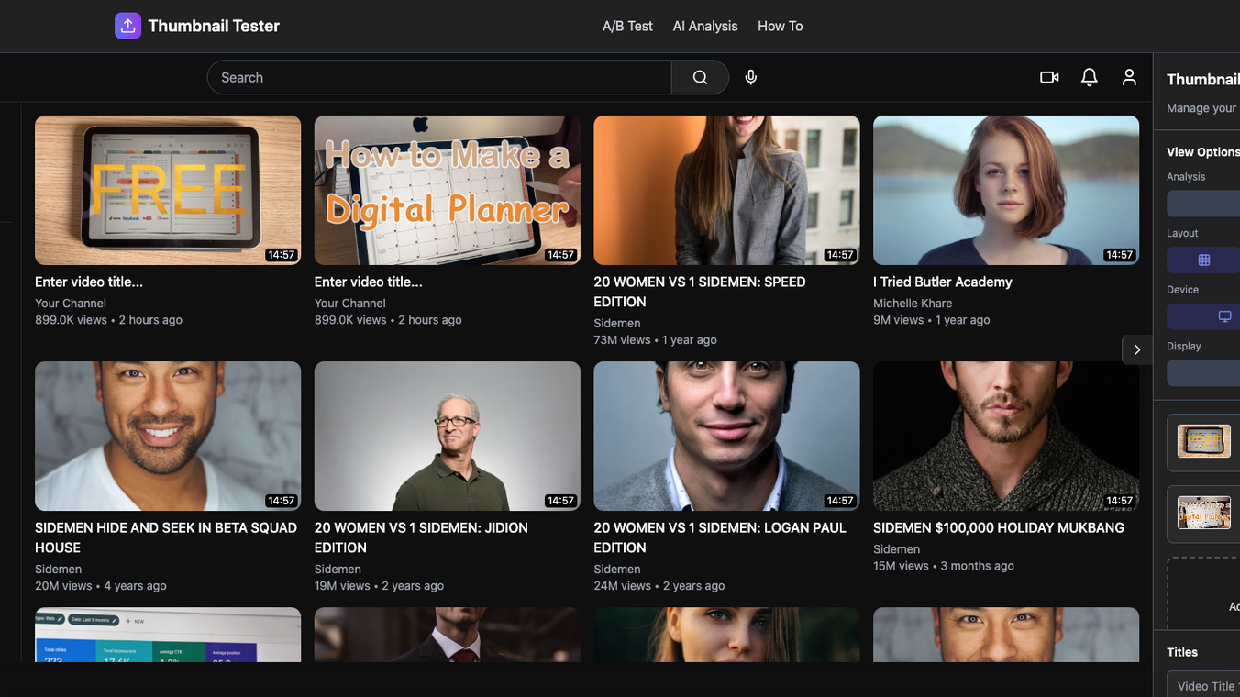Click the Michelle Khare channel name
This screenshot has height=697, width=1240.
click(913, 304)
